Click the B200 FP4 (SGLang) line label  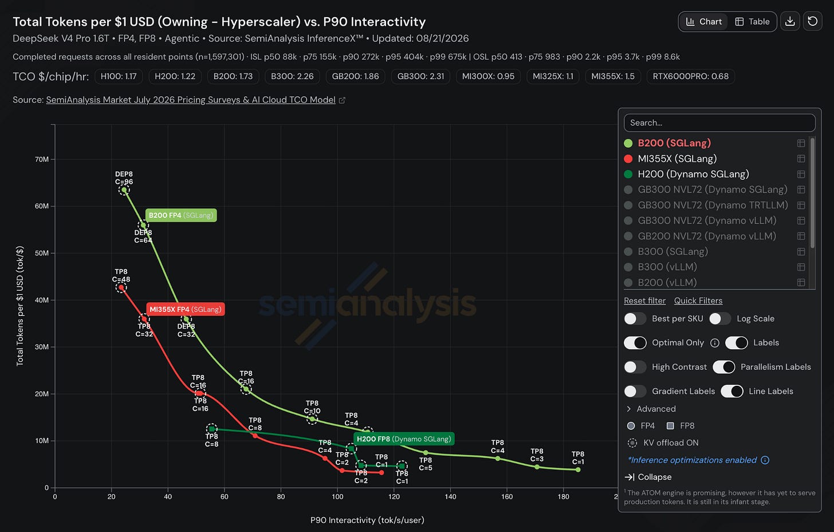[181, 216]
